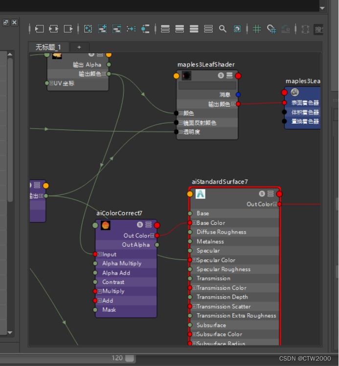Click the Rearrange Graph dotted arrow icon
Screen dimensions: 339x366
point(131,29)
